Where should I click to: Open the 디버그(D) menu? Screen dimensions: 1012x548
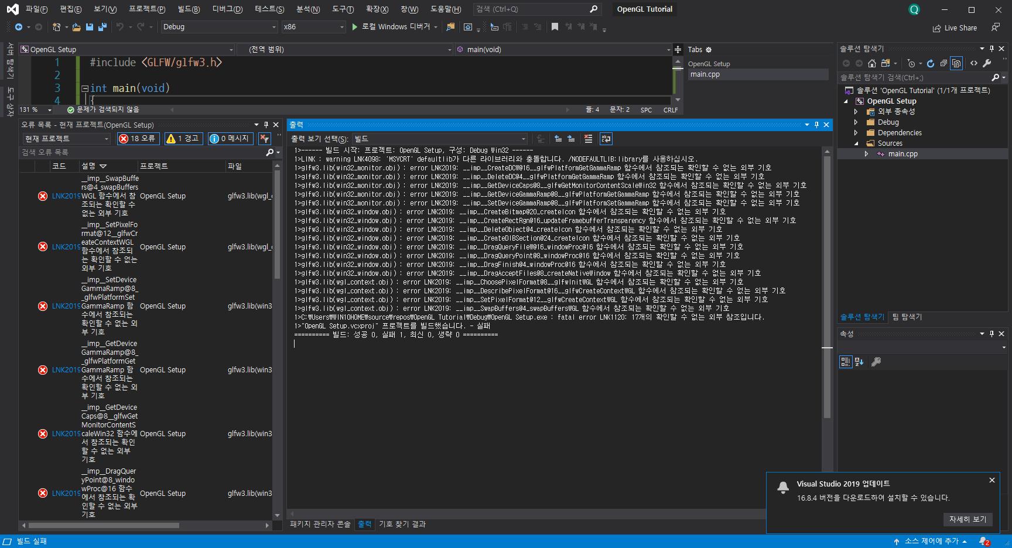click(227, 9)
